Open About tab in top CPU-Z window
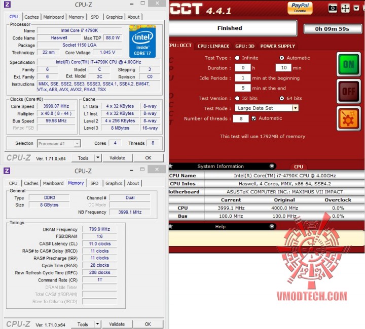 133,17
